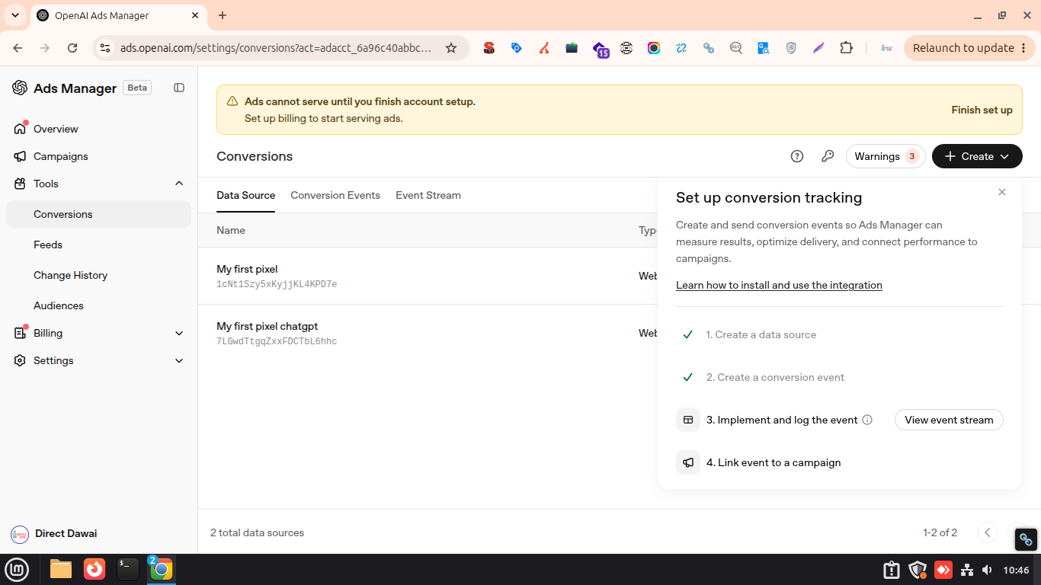Click the megaphone icon for Link event step
1041x585 pixels.
click(688, 462)
